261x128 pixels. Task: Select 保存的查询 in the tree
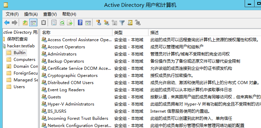[x=17, y=39]
